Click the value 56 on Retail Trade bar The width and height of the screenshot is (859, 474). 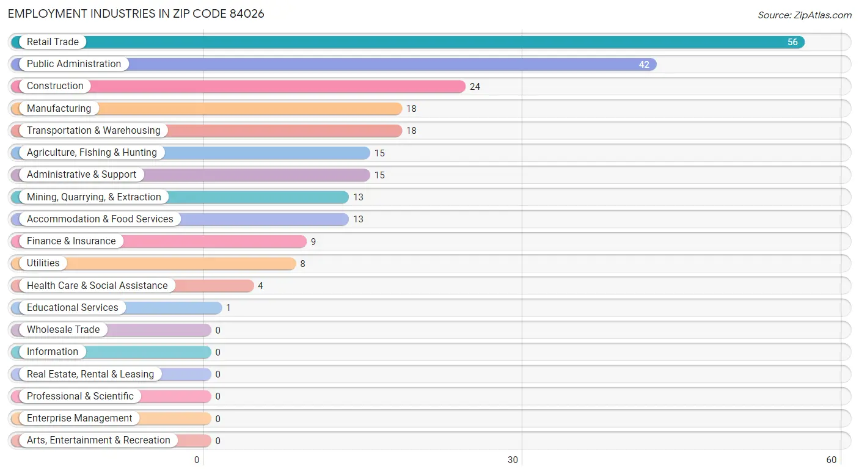click(792, 42)
